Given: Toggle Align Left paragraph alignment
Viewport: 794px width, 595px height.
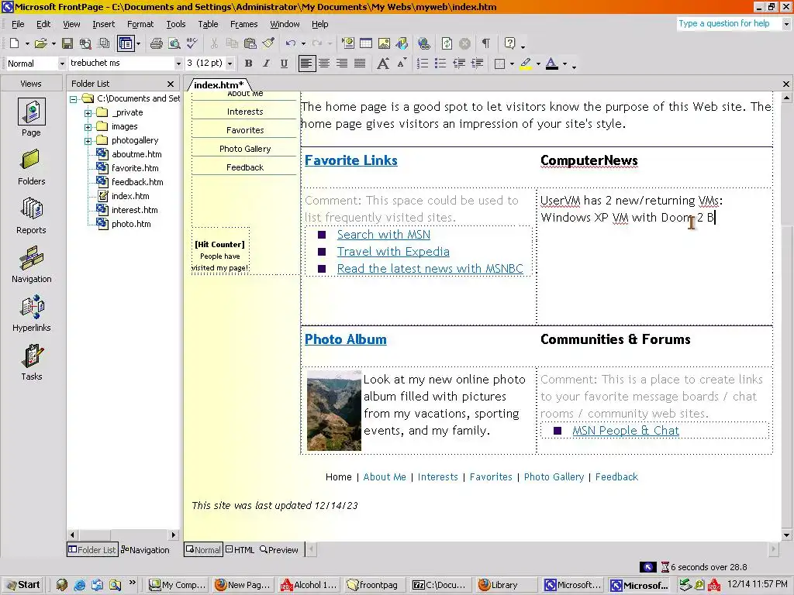Looking at the screenshot, I should click(307, 64).
